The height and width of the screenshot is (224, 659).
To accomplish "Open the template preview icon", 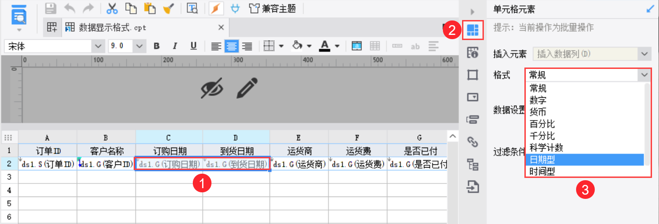I will point(192,8).
